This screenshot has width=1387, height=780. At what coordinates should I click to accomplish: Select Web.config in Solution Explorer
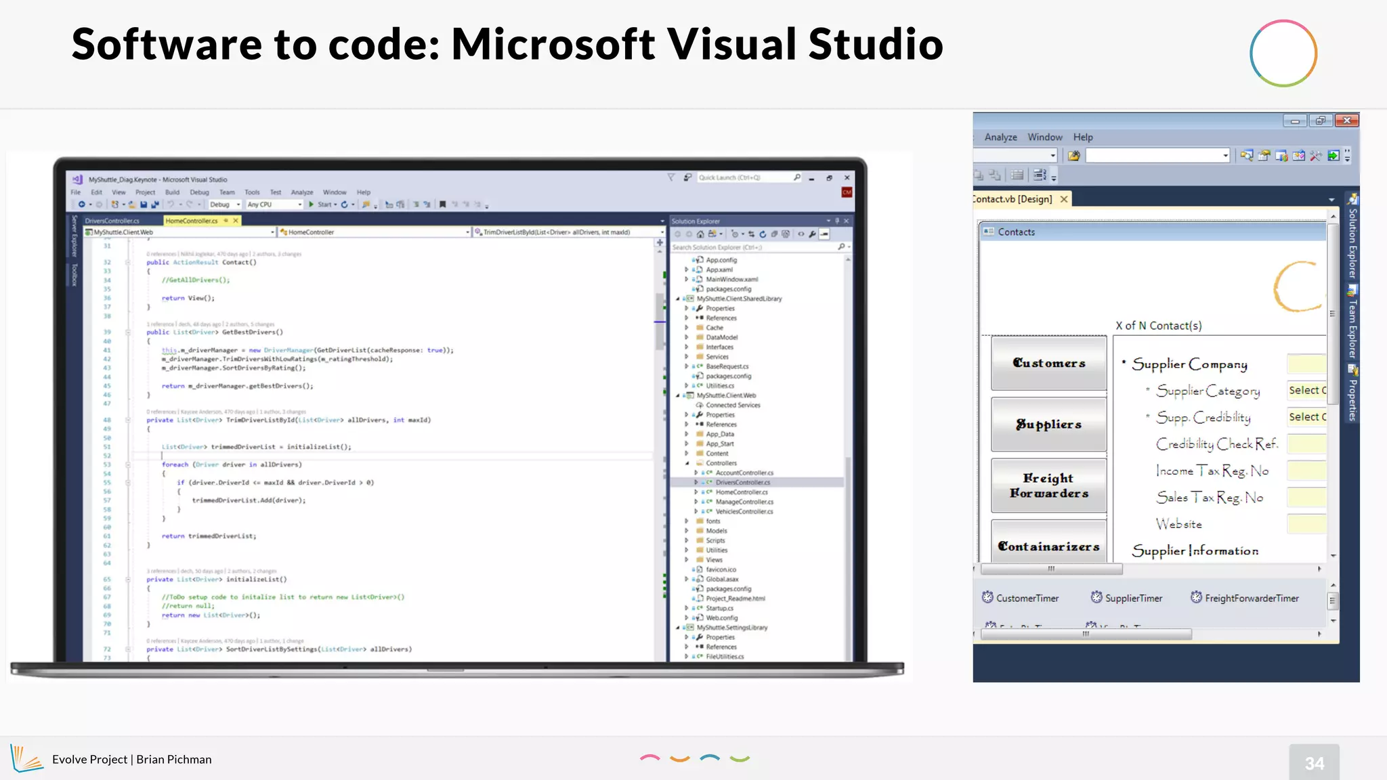[722, 618]
